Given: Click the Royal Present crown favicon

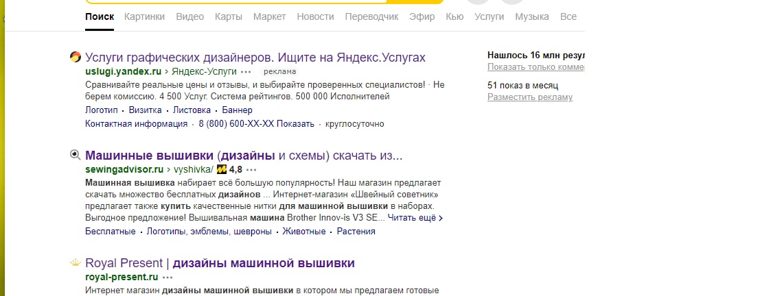Looking at the screenshot, I should pyautogui.click(x=75, y=263).
